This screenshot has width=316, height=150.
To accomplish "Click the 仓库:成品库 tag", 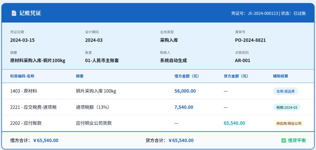I will [x=286, y=91].
